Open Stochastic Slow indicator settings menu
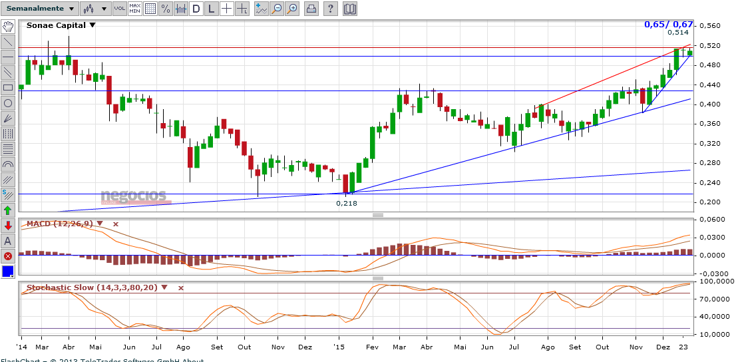 pos(164,287)
